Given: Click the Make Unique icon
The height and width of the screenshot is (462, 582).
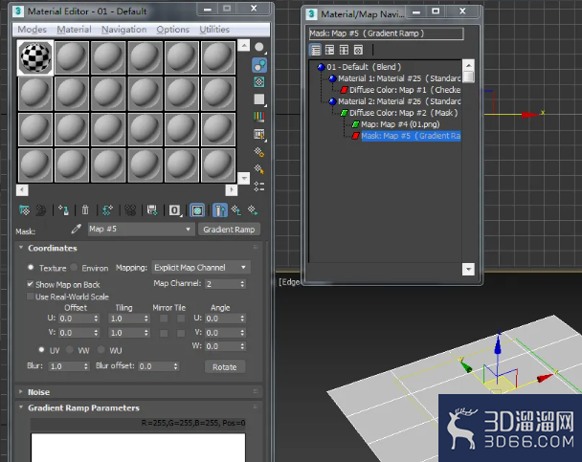Looking at the screenshot, I should (x=130, y=210).
